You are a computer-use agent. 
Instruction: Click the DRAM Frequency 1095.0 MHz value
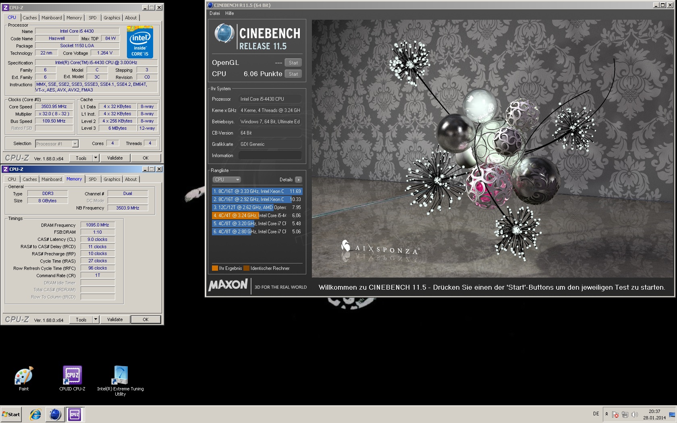[x=98, y=225]
